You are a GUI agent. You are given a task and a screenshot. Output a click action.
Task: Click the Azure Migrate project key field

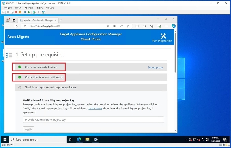pyautogui.click(x=93, y=119)
